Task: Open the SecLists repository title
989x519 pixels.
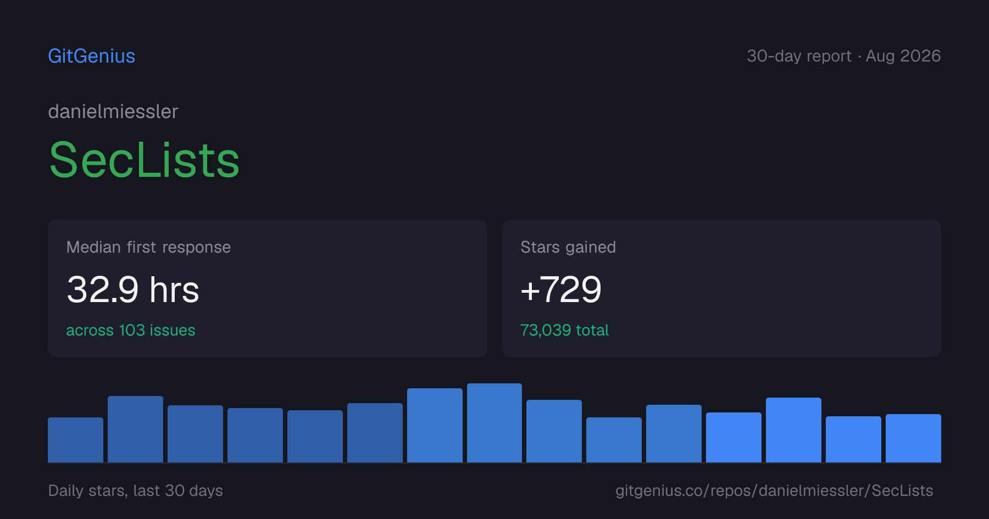Action: (x=145, y=160)
